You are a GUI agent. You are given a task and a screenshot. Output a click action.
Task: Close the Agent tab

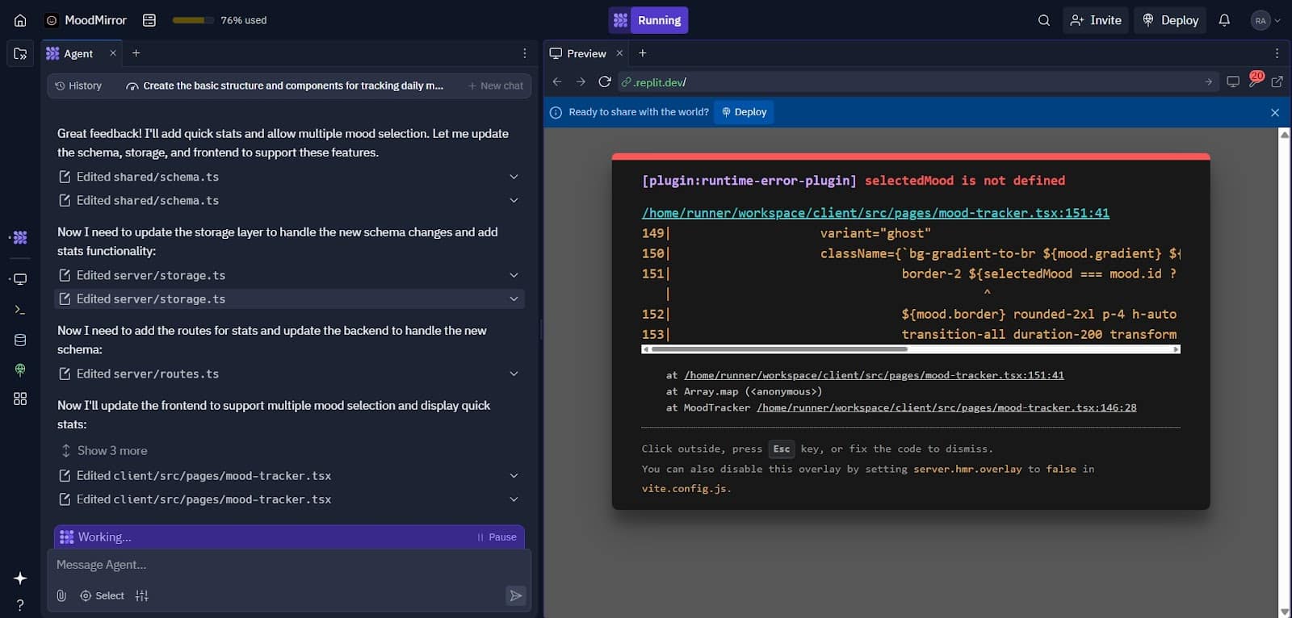coord(113,53)
